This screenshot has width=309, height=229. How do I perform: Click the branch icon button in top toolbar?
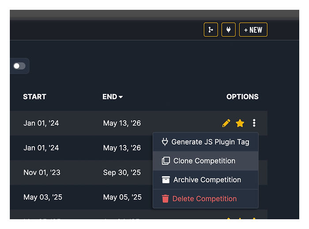[211, 30]
